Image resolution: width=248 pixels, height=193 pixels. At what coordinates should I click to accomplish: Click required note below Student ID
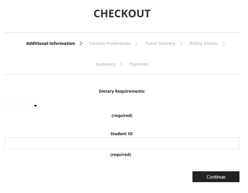click(x=120, y=155)
